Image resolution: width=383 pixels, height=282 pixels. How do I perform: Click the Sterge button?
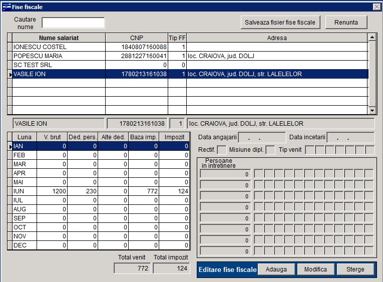click(x=355, y=269)
